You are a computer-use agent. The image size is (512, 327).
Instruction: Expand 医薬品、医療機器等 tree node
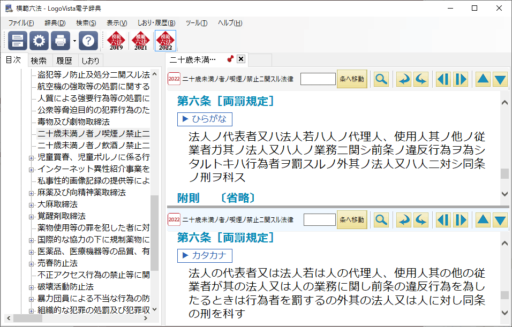point(31,252)
